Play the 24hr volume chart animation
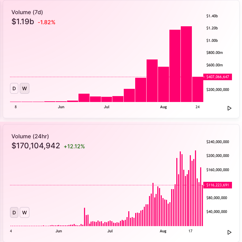The width and height of the screenshot is (242, 242). [229, 232]
